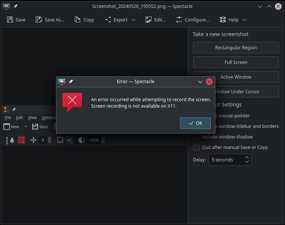This screenshot has width=285, height=225.
Task: Expand the New dropdown arrow in captured window
Action: [26, 127]
